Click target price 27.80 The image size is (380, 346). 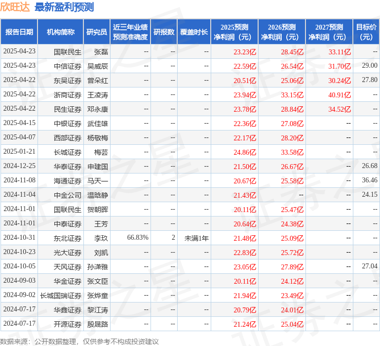pyautogui.click(x=370, y=80)
